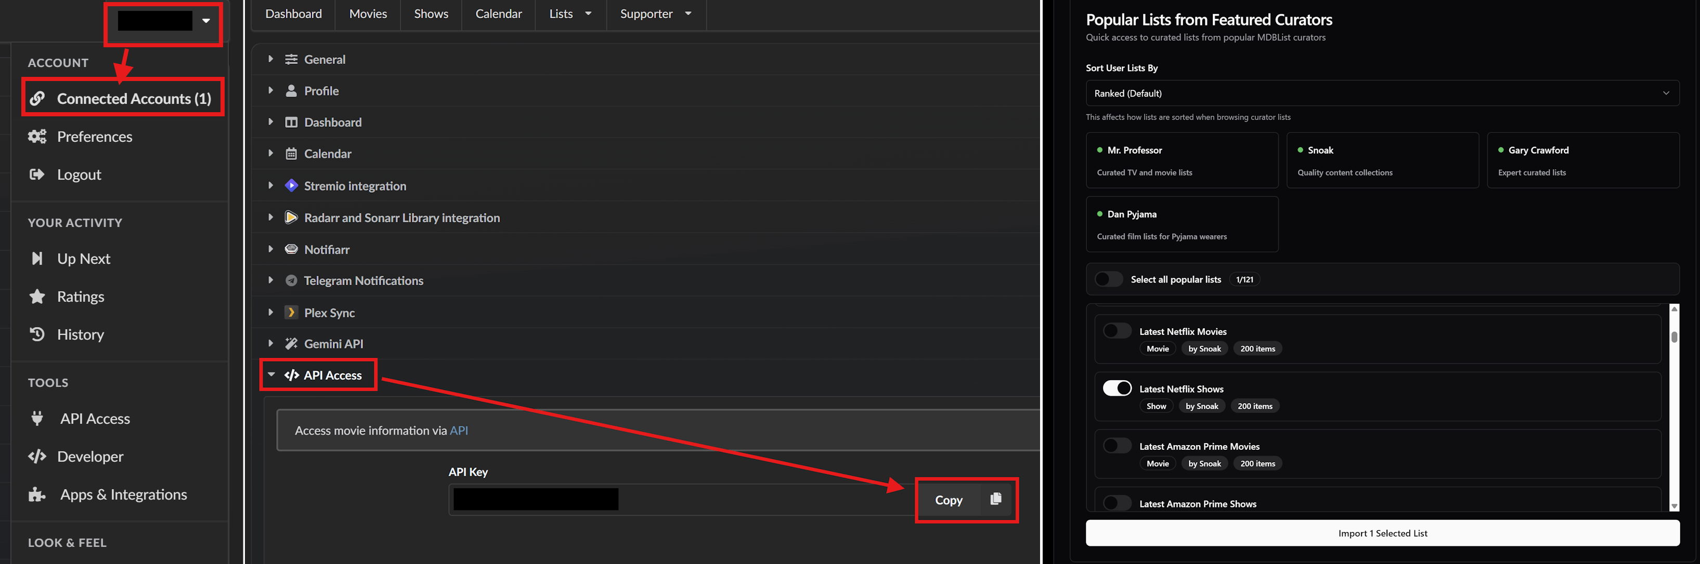Enable the Latest Netflix Movies toggle
Viewport: 1700px width, 564px height.
(x=1117, y=331)
